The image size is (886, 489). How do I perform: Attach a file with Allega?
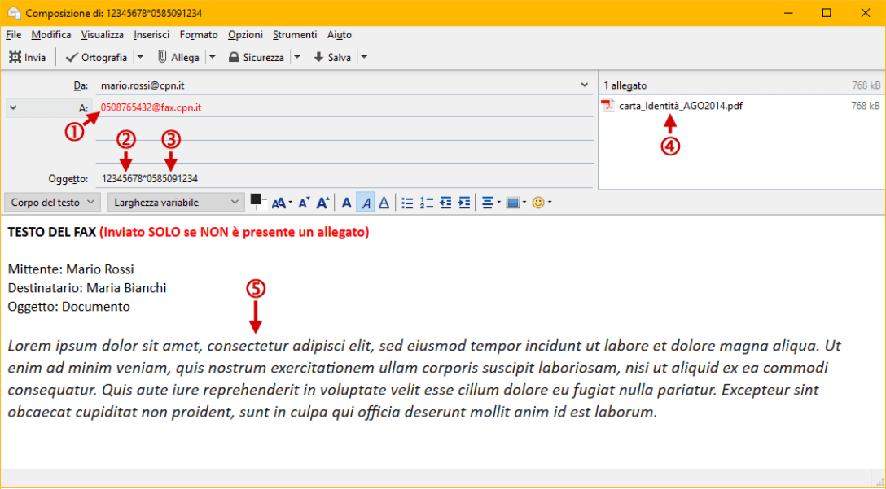[x=178, y=57]
